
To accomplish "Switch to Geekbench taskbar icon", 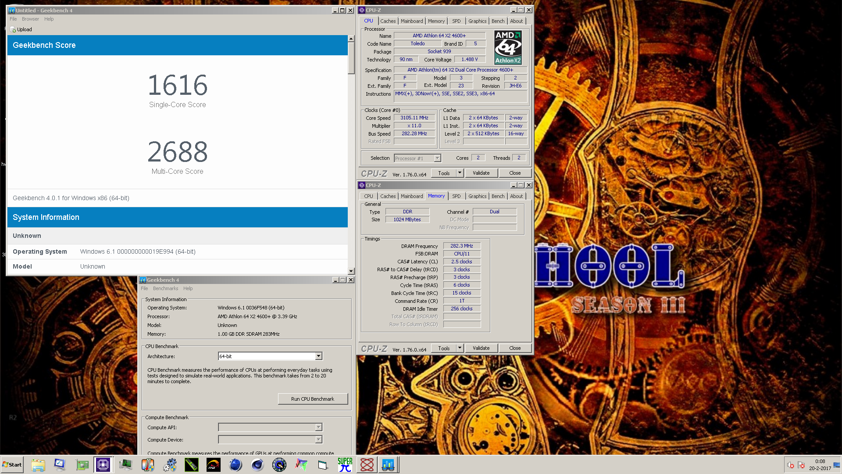I will (388, 465).
